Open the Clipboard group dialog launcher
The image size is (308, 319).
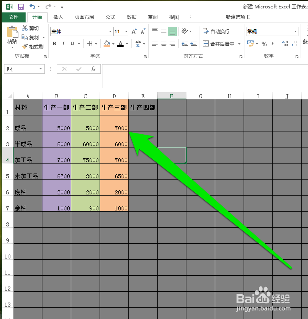click(45, 57)
